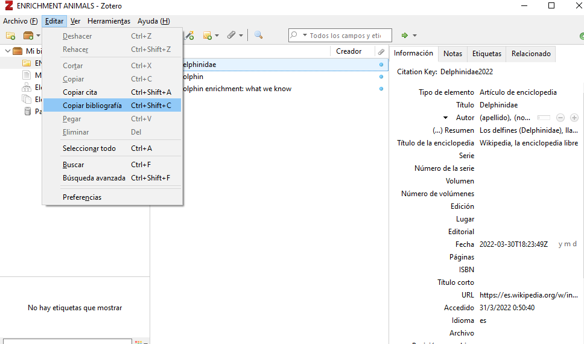The height and width of the screenshot is (344, 584).
Task: Click the Advanced Search magnifier icon
Action: tap(258, 35)
